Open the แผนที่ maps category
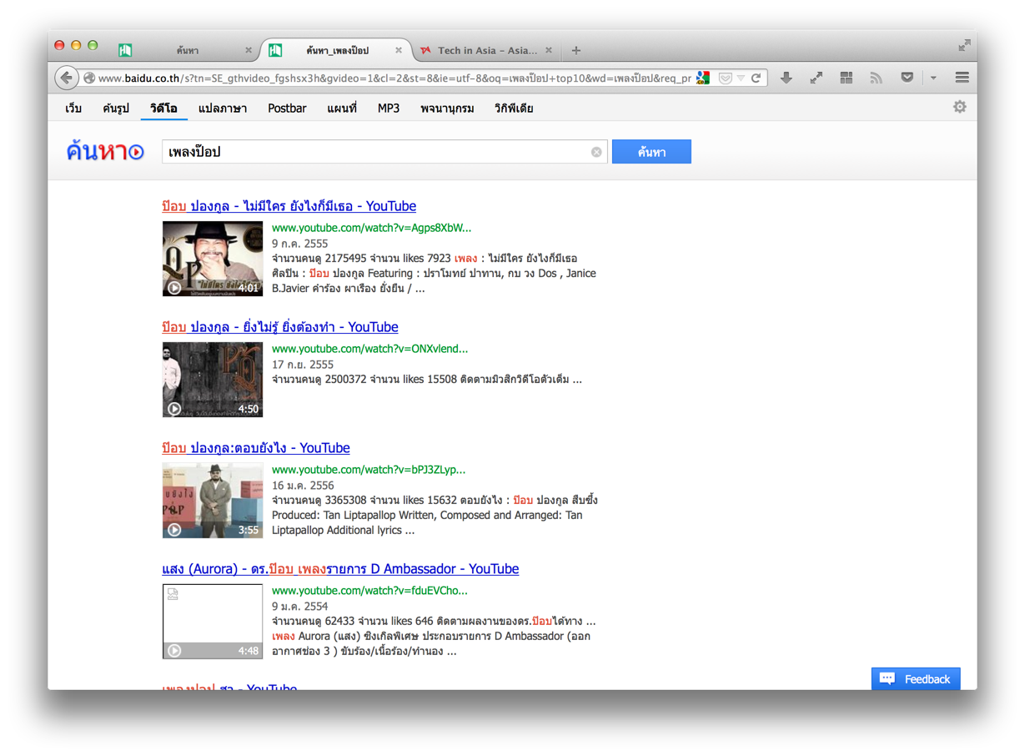Image resolution: width=1025 pixels, height=756 pixels. click(x=342, y=108)
